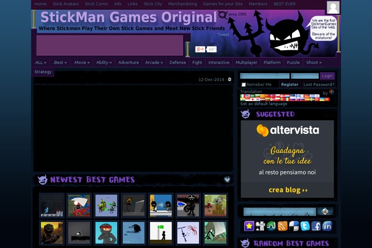
Task: Select the Adventure category
Action: [128, 63]
